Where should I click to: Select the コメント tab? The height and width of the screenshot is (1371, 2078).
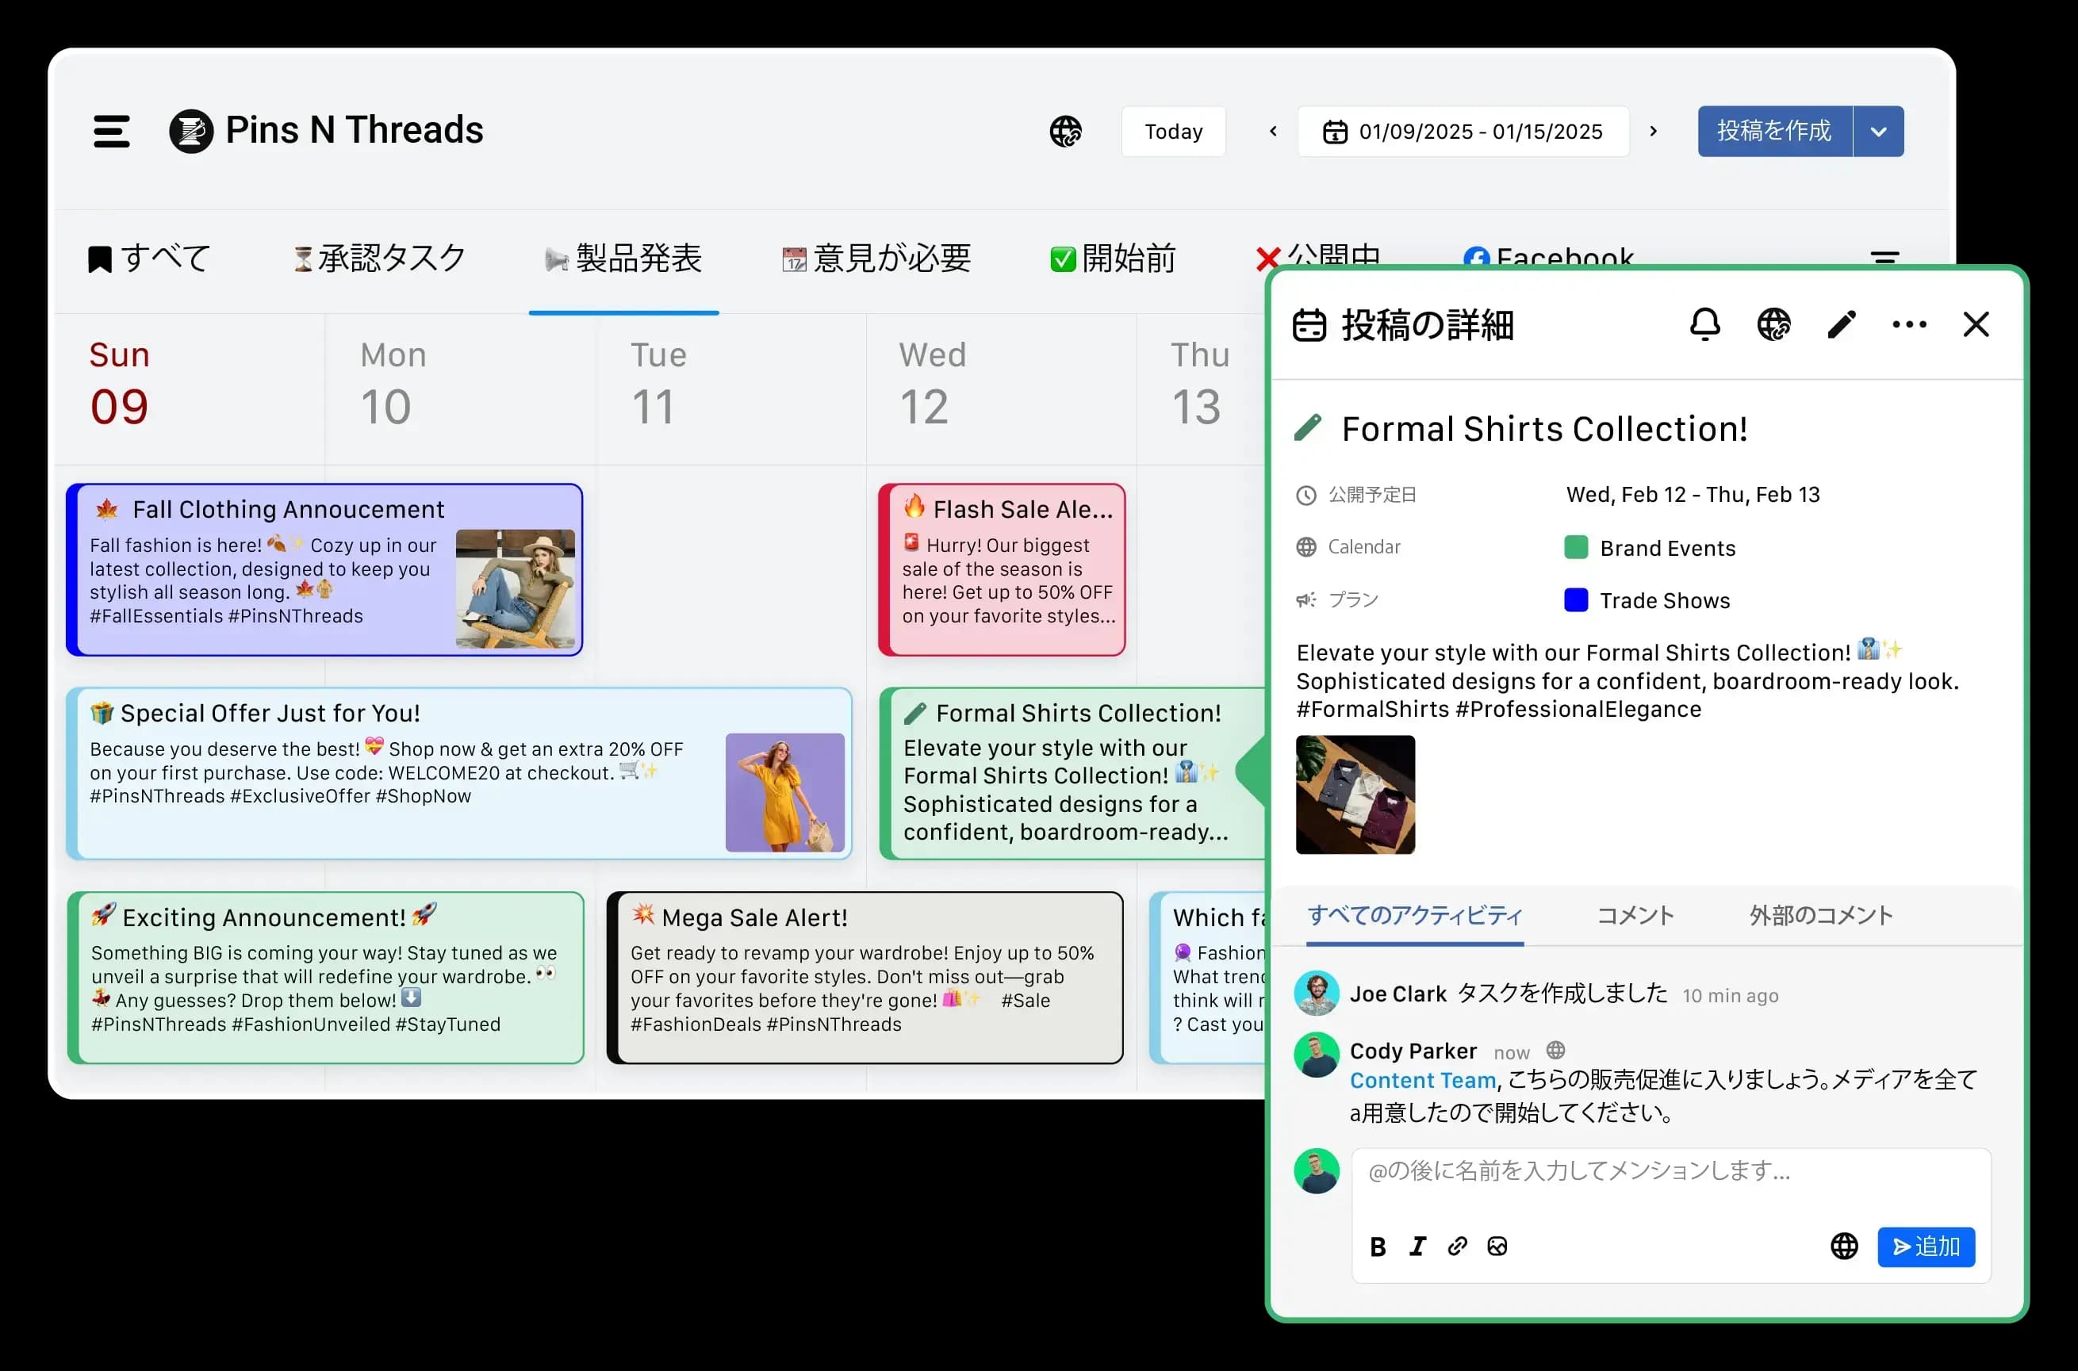point(1635,916)
